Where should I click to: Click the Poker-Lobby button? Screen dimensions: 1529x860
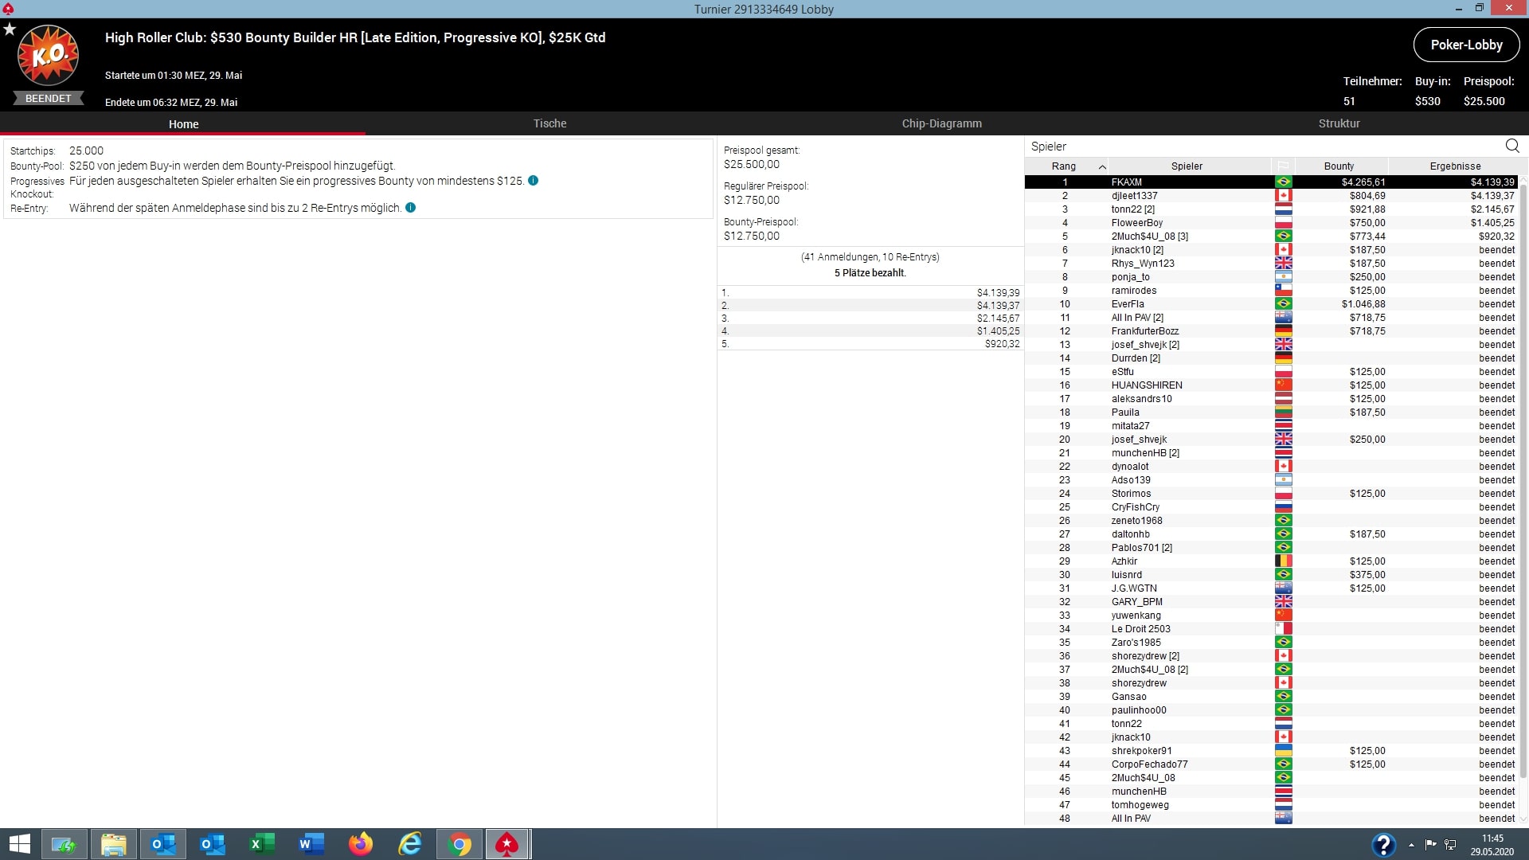1466,45
